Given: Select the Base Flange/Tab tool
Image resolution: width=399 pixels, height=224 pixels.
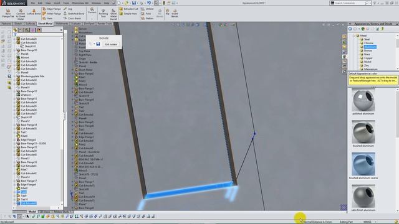Looking at the screenshot, I should [8, 13].
